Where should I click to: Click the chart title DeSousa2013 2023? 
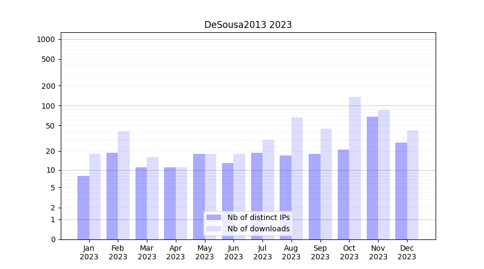coord(248,25)
